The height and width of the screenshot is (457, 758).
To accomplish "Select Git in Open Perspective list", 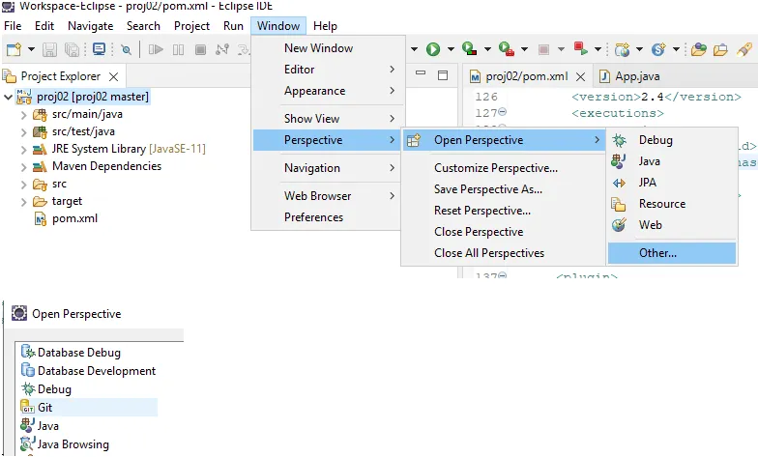I will click(89, 408).
